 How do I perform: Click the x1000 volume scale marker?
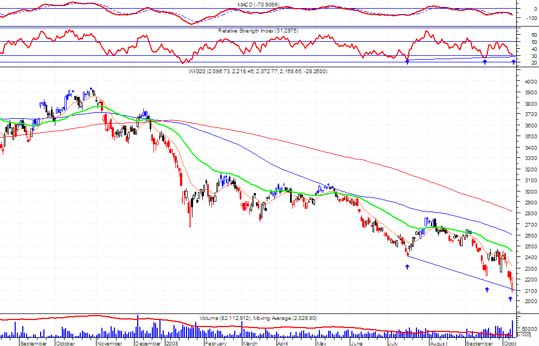click(524, 335)
